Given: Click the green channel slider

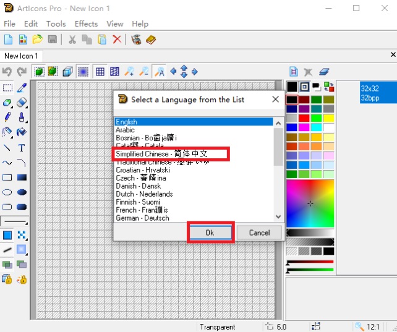Looking at the screenshot, I should coord(310,270).
